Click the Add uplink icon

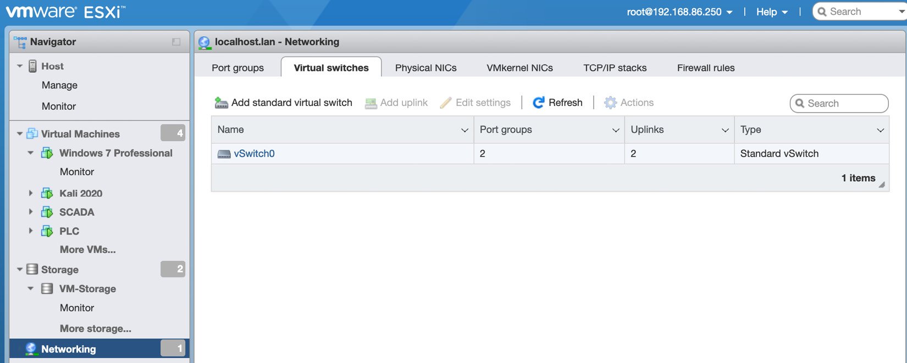[371, 103]
